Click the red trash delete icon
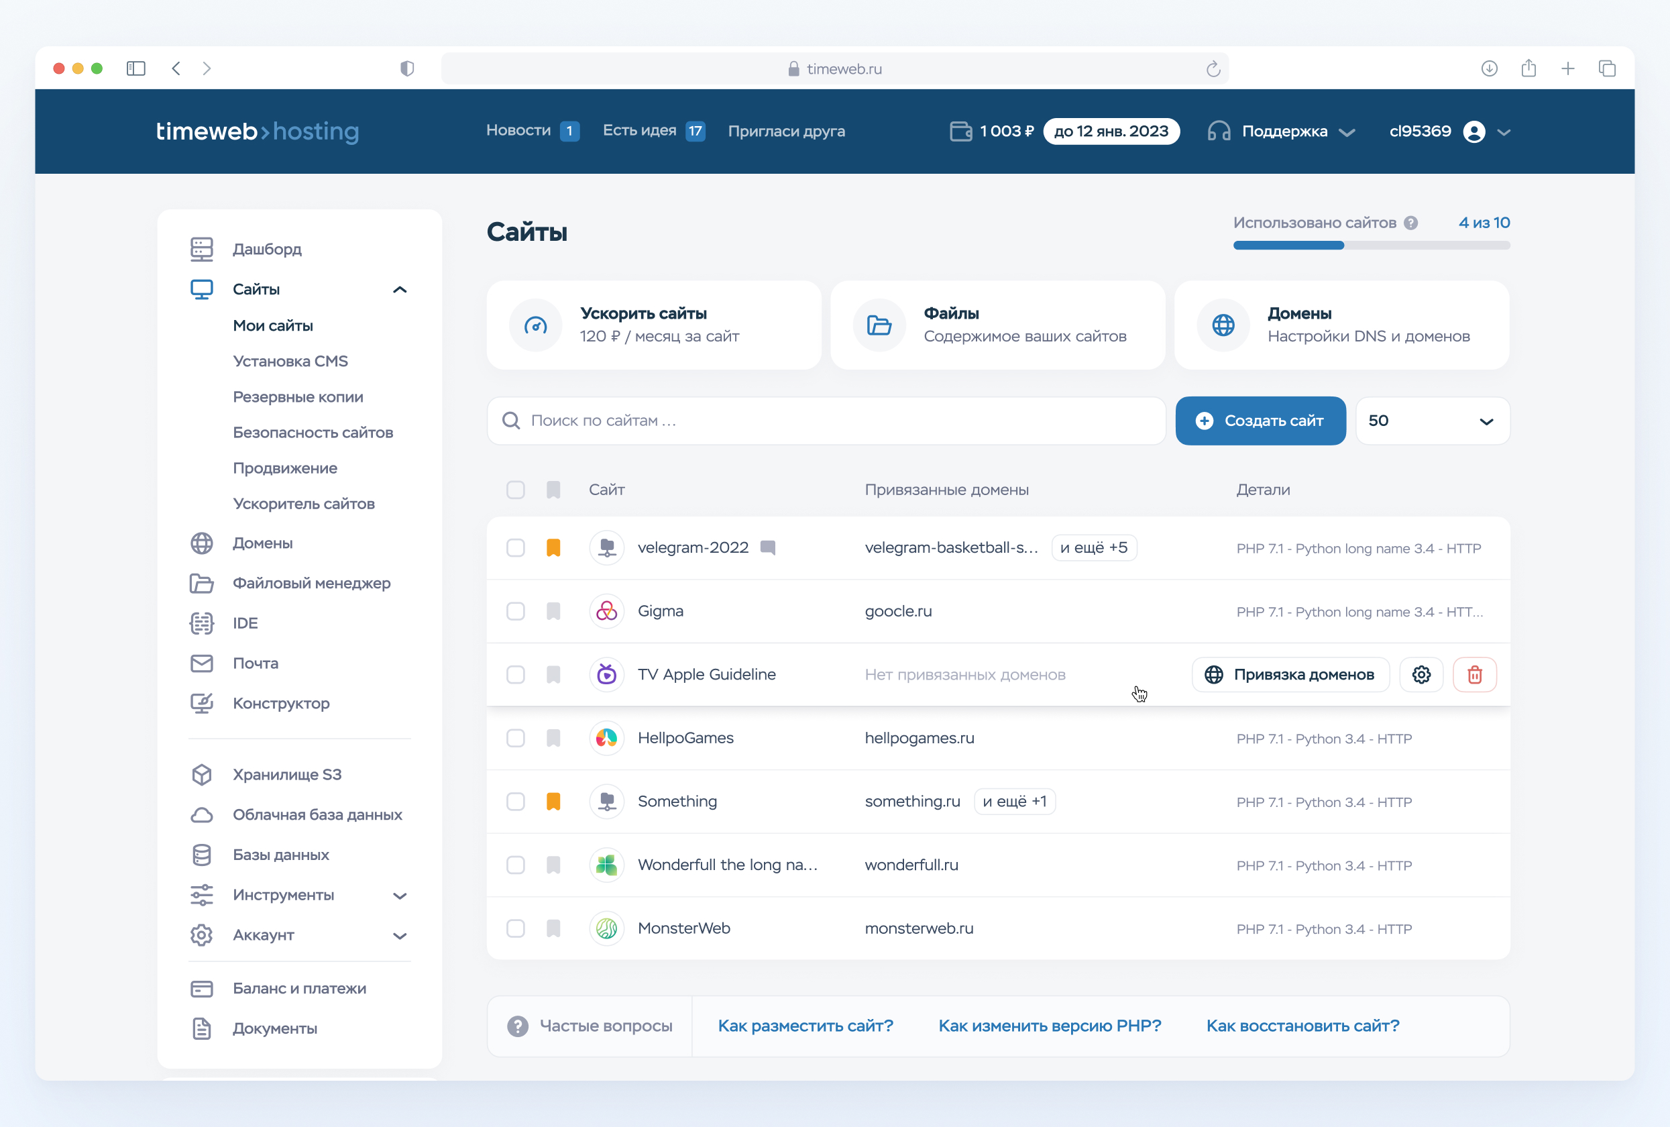This screenshot has height=1127, width=1670. coord(1474,674)
